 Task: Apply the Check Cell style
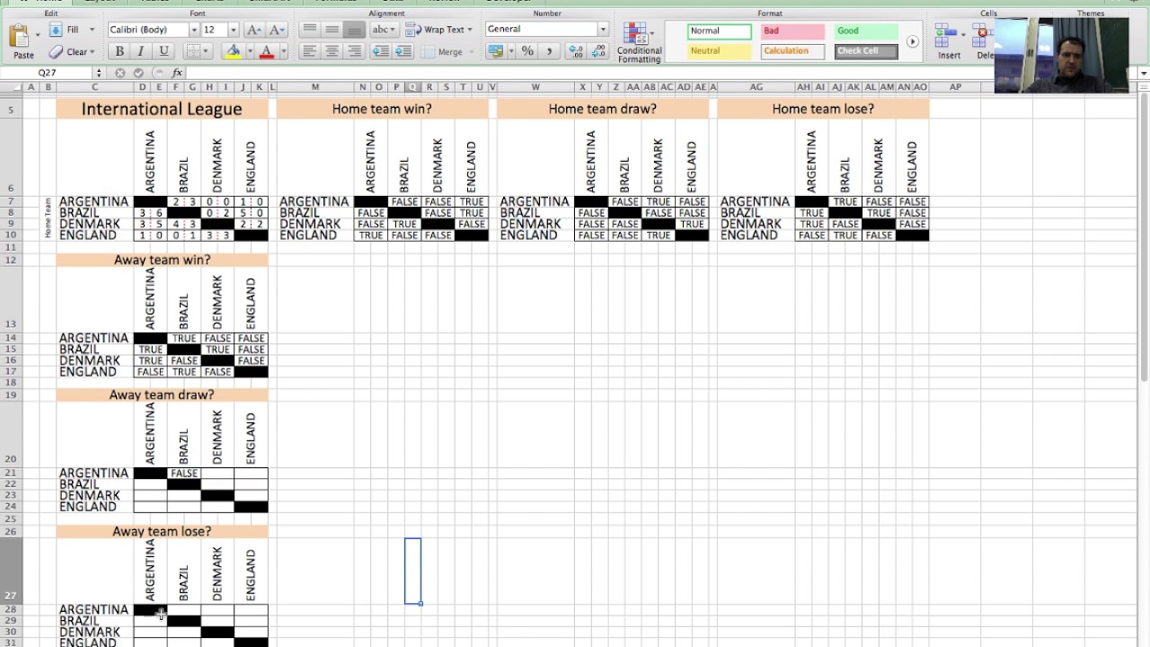click(866, 51)
